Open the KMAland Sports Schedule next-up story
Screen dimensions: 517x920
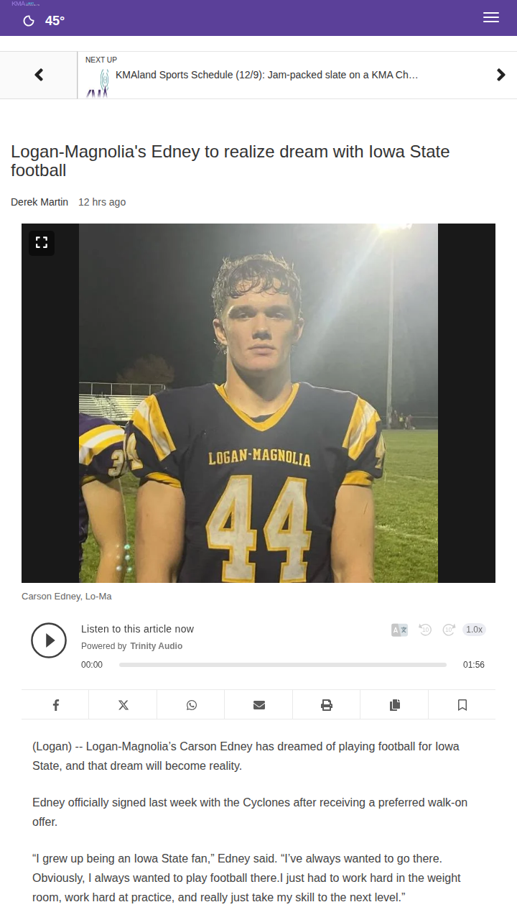click(x=266, y=75)
